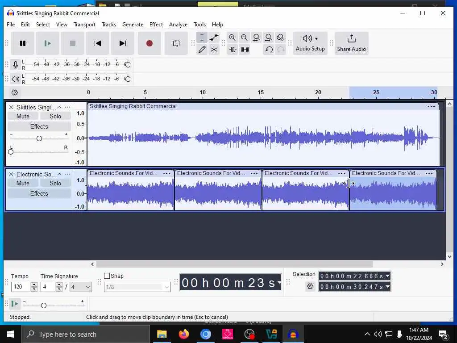Silence audio selection icon
The image size is (457, 343).
[x=245, y=50]
